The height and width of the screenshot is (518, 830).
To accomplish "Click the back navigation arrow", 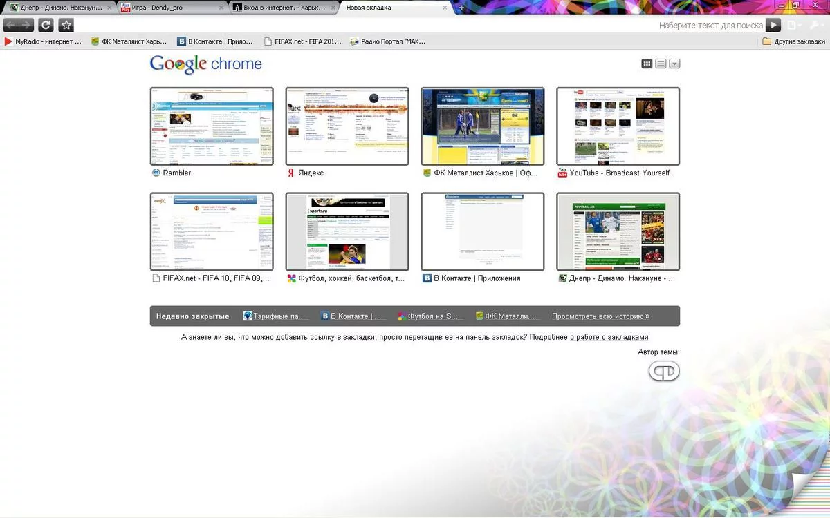I will pyautogui.click(x=11, y=25).
